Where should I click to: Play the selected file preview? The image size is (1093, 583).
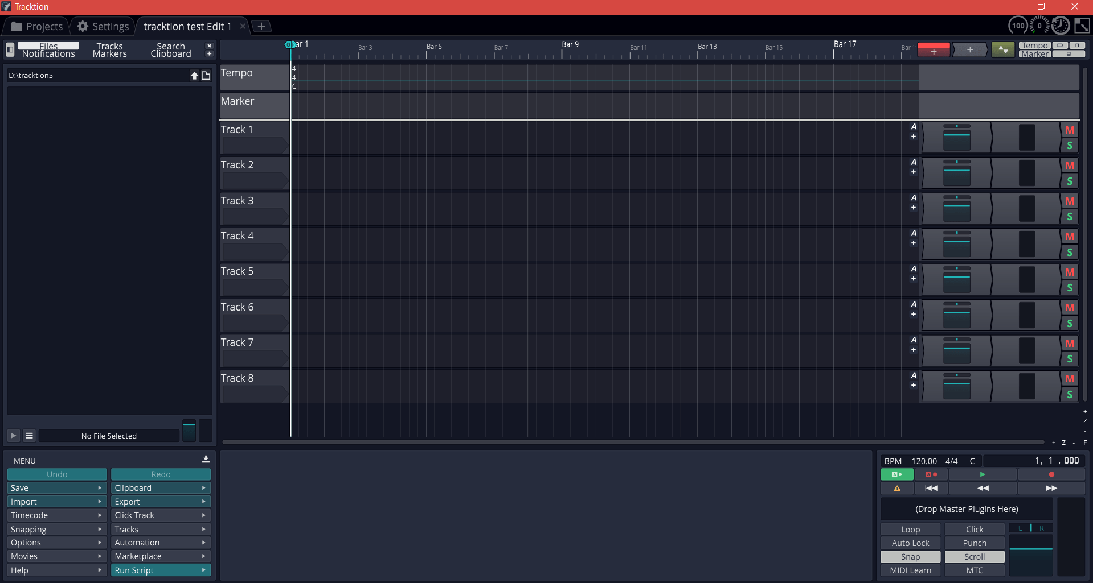pos(13,436)
